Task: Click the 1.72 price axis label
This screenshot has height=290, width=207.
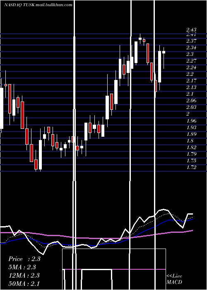Action: 191,167
